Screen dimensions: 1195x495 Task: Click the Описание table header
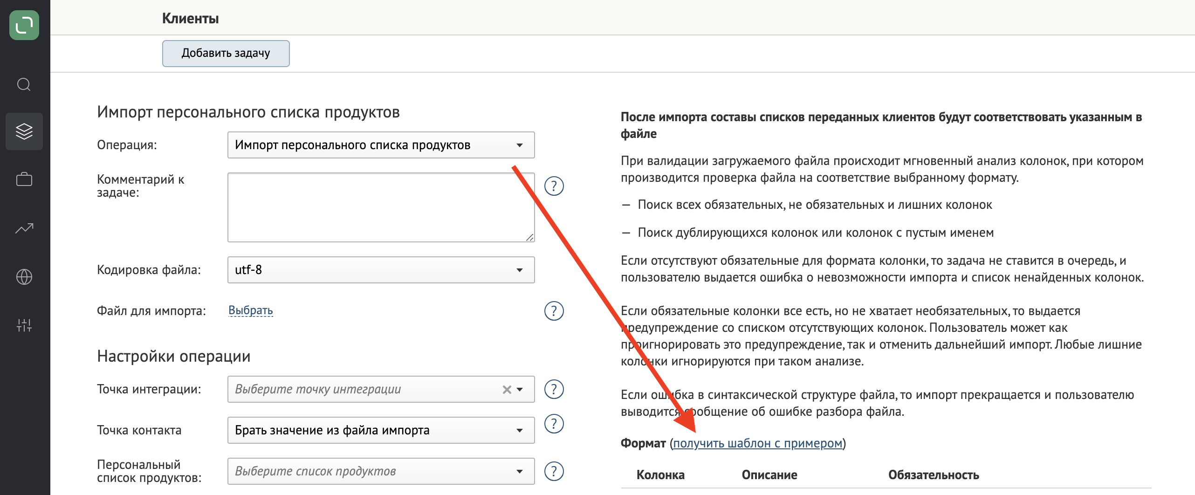tap(769, 475)
